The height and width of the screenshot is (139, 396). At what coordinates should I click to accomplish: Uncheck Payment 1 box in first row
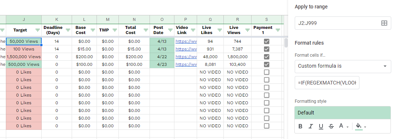(x=267, y=41)
